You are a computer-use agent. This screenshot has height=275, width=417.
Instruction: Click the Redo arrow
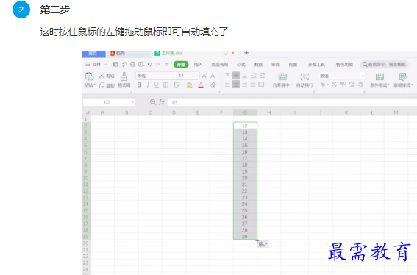click(158, 65)
